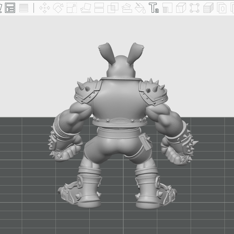234x234 pixels.
Task: Select the Scale tool icon
Action: click(x=72, y=8)
